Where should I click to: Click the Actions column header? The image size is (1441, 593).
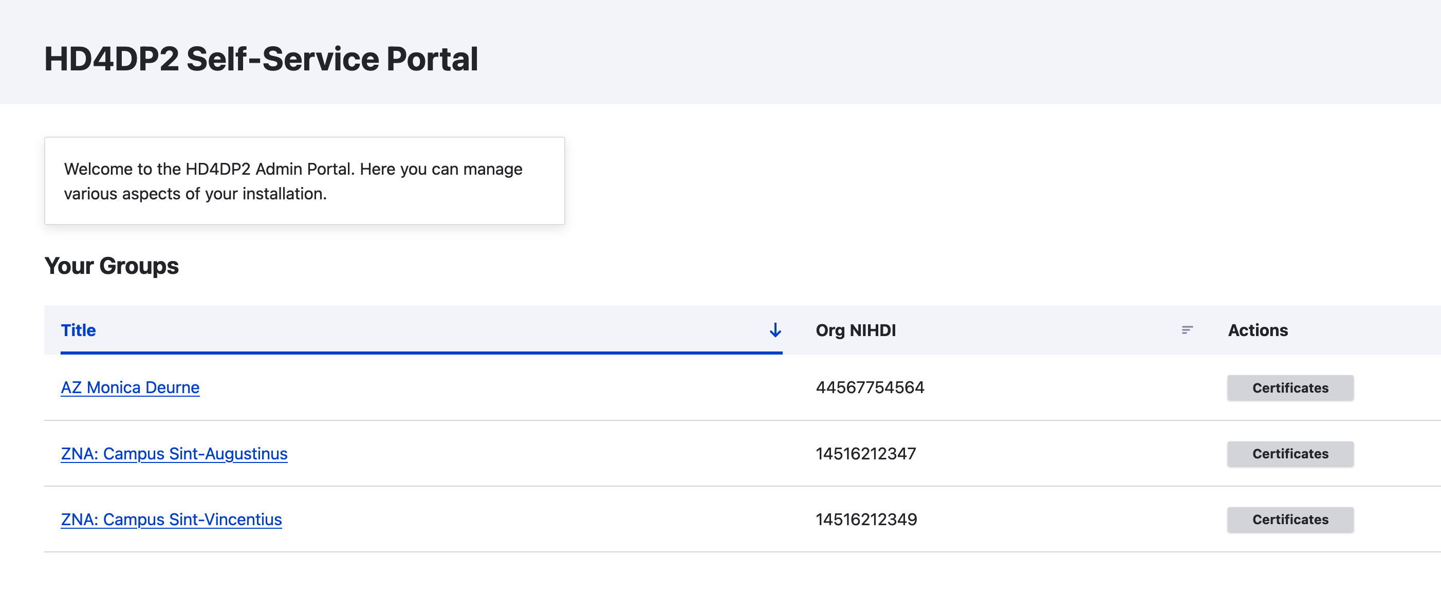[1258, 330]
